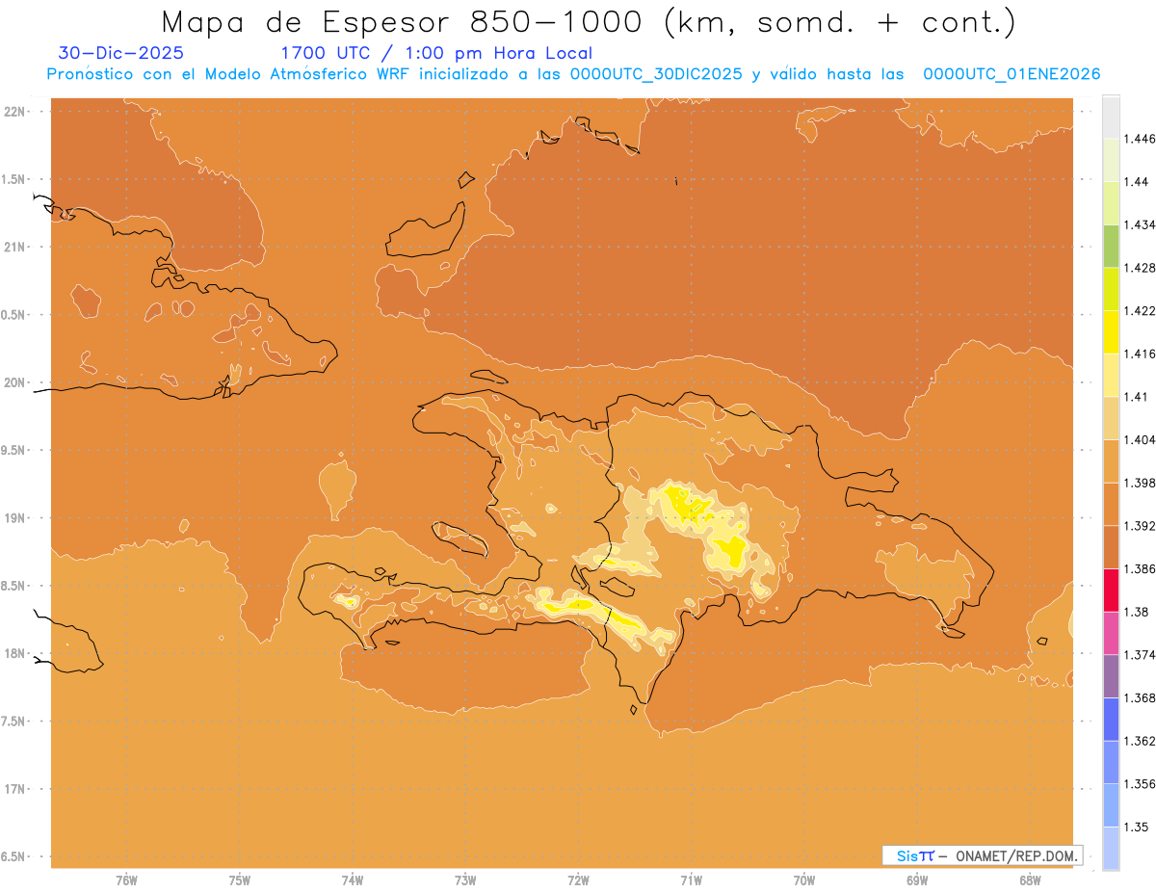Click the 18N latitude label

(x=14, y=653)
